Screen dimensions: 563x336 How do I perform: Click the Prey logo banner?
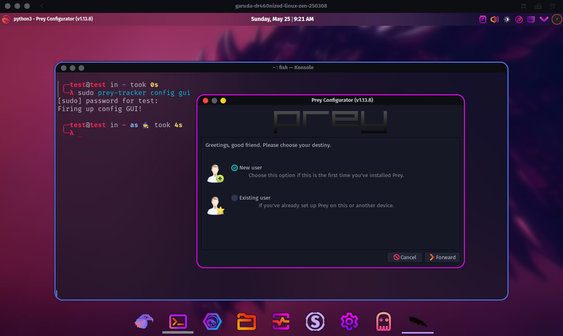point(330,122)
